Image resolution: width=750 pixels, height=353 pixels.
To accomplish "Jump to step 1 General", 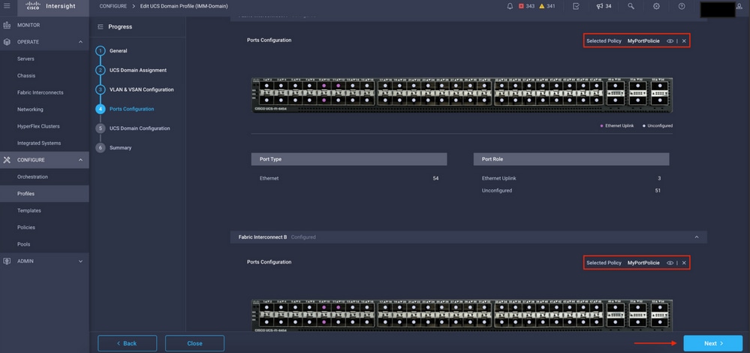I will (111, 51).
